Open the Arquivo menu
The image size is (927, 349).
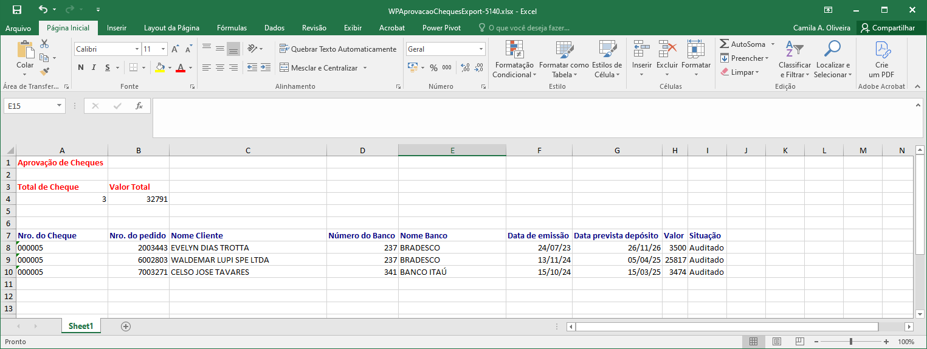click(18, 28)
